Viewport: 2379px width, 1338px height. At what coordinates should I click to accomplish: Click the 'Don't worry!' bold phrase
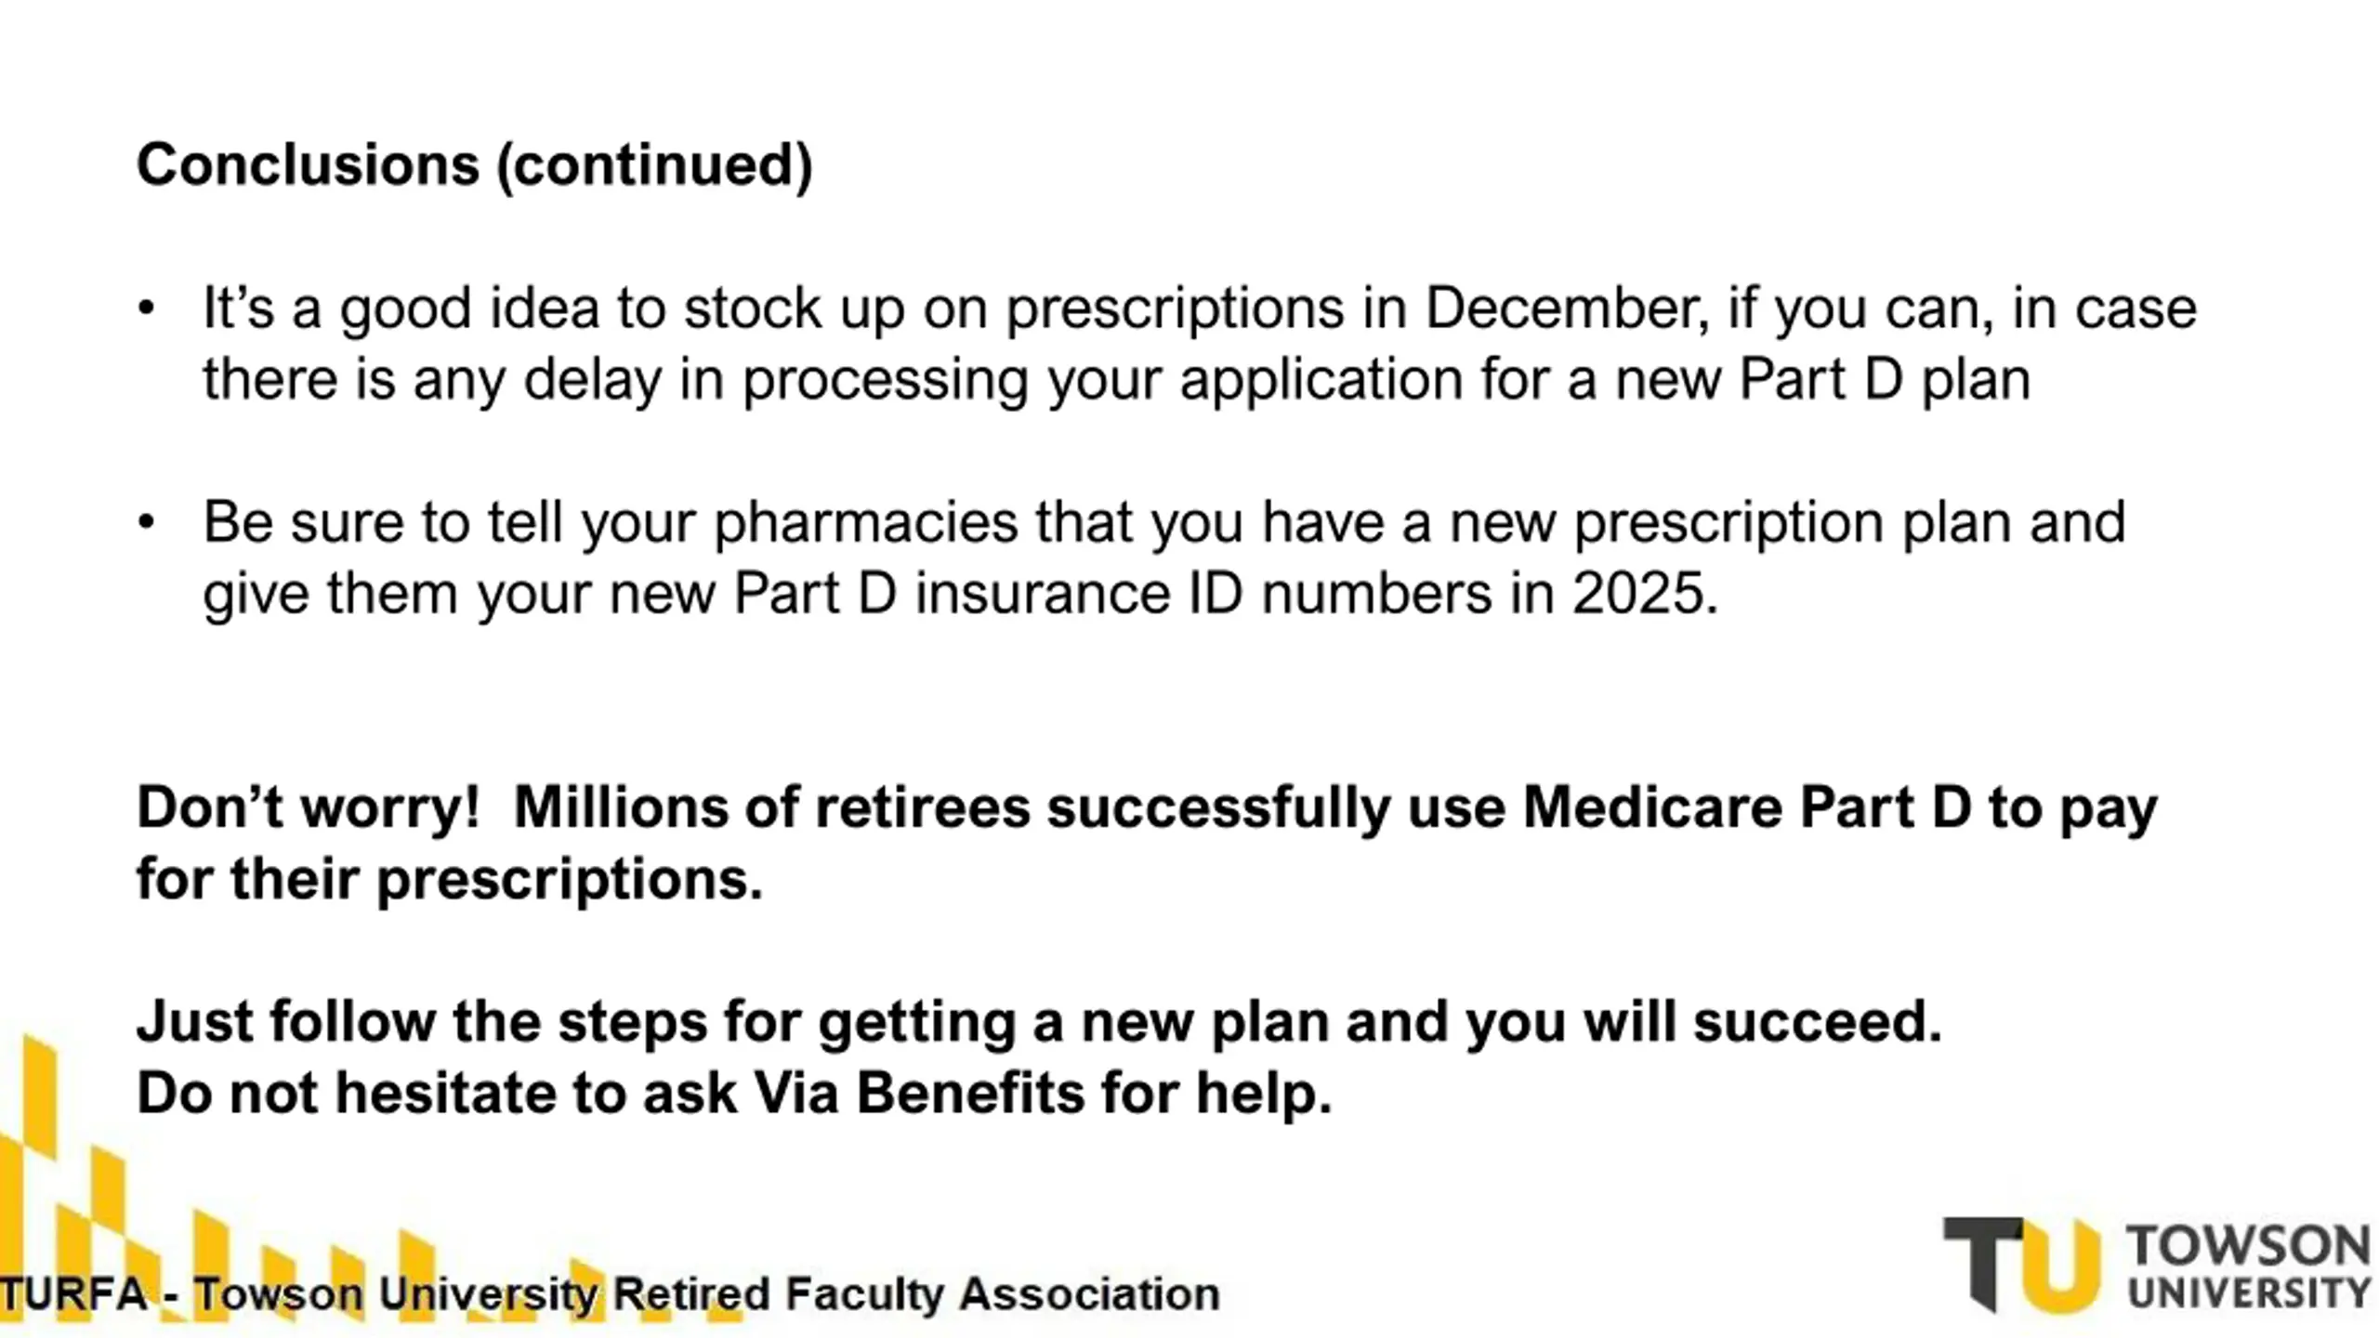click(x=309, y=807)
